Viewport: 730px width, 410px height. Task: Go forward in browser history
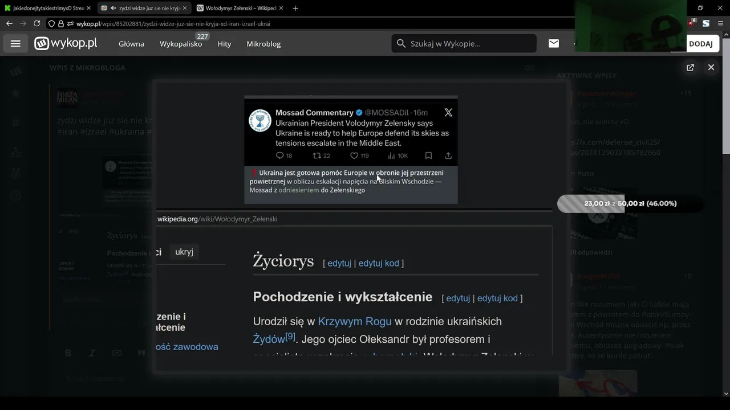point(23,23)
